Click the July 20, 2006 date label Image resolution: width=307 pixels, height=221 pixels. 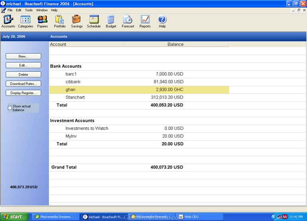(x=14, y=37)
